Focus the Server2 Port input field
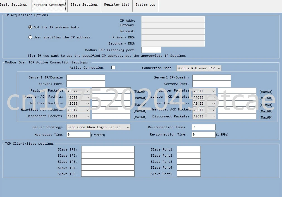The height and width of the screenshot is (197, 282). (211, 84)
